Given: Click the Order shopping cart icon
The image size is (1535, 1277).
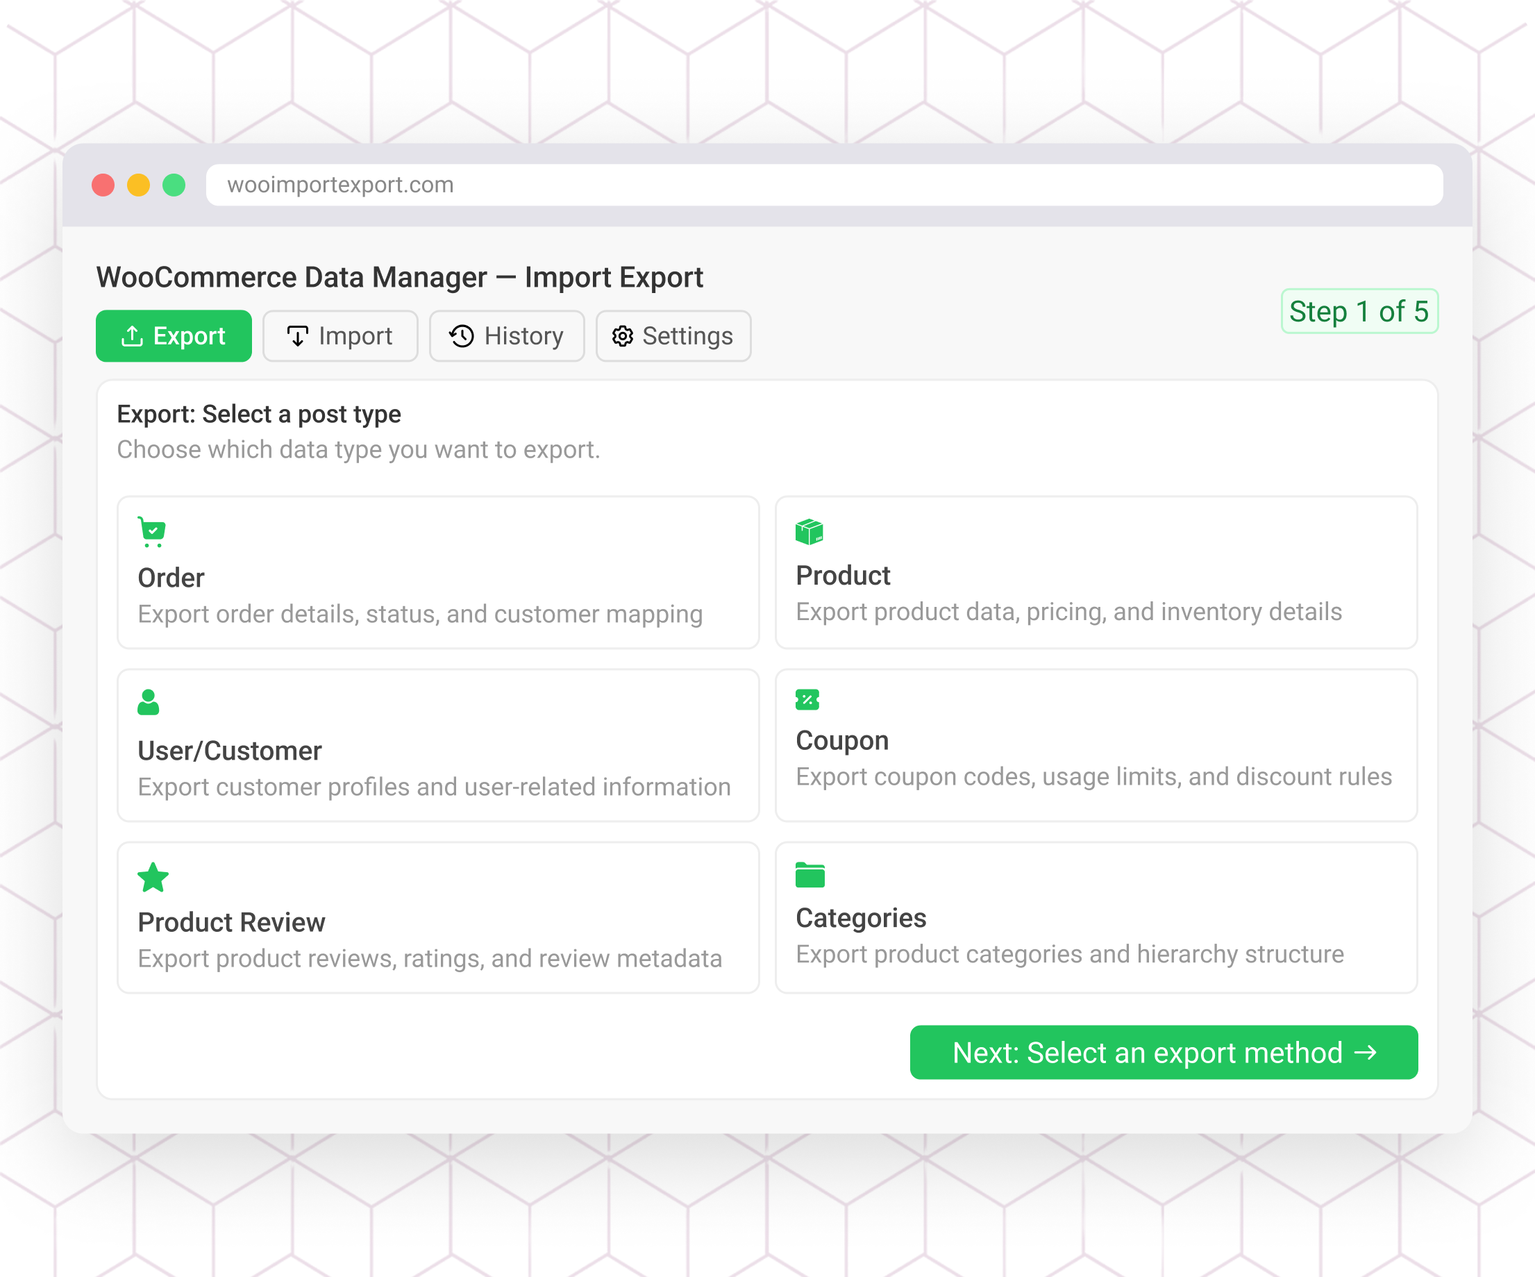Looking at the screenshot, I should coord(152,532).
